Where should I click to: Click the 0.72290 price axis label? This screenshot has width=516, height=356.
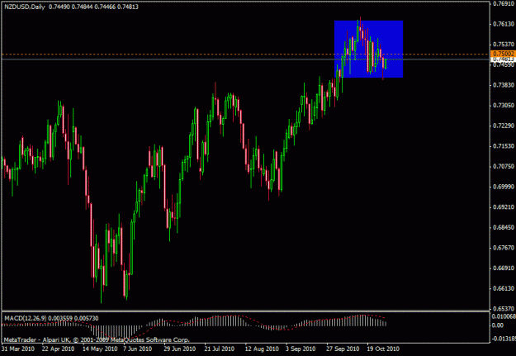pyautogui.click(x=504, y=126)
